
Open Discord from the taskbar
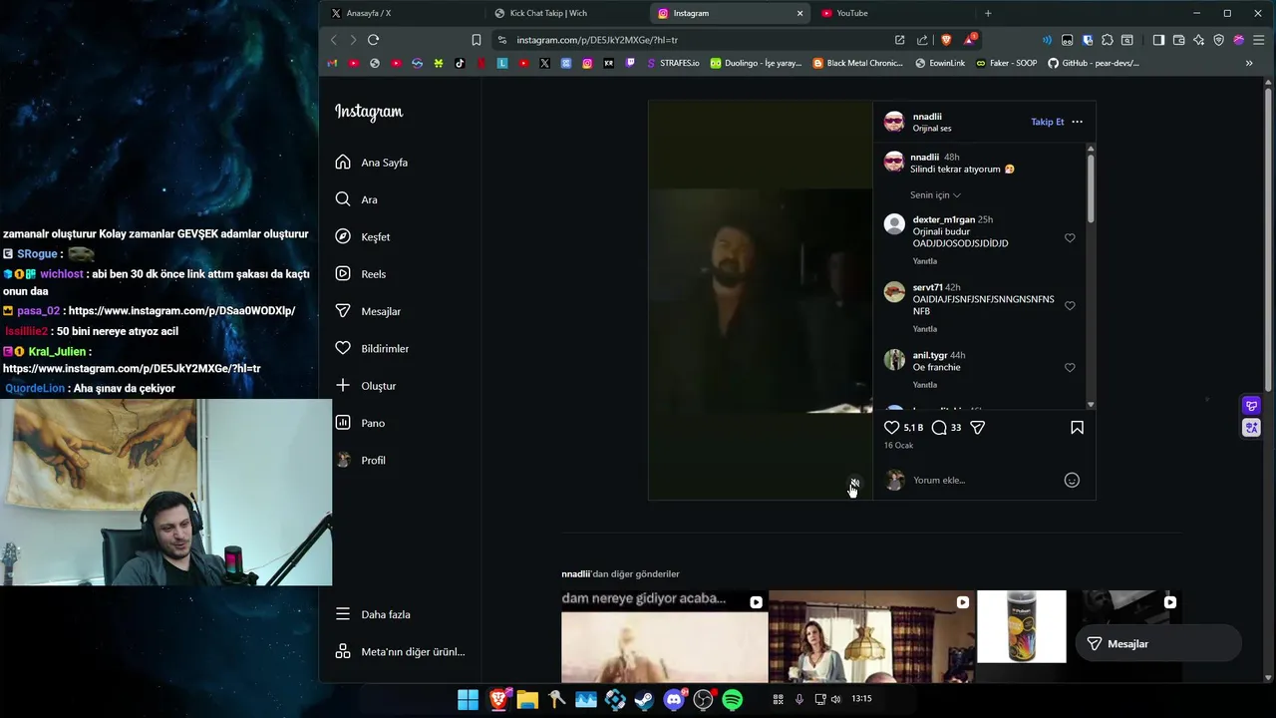[675, 700]
